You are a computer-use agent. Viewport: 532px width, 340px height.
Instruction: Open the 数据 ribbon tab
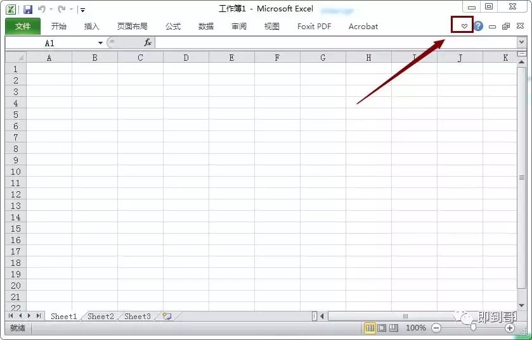click(206, 27)
